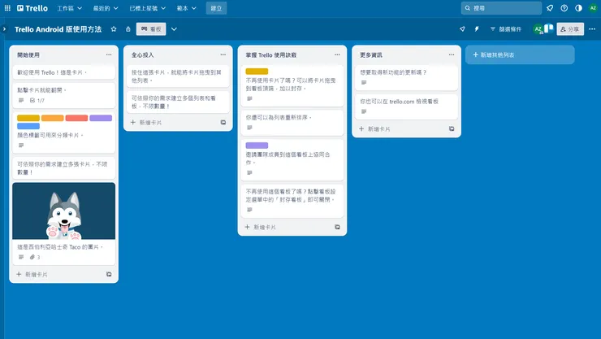Open the AZ account avatar menu
Screen dimensions: 601x339
pyautogui.click(x=593, y=8)
